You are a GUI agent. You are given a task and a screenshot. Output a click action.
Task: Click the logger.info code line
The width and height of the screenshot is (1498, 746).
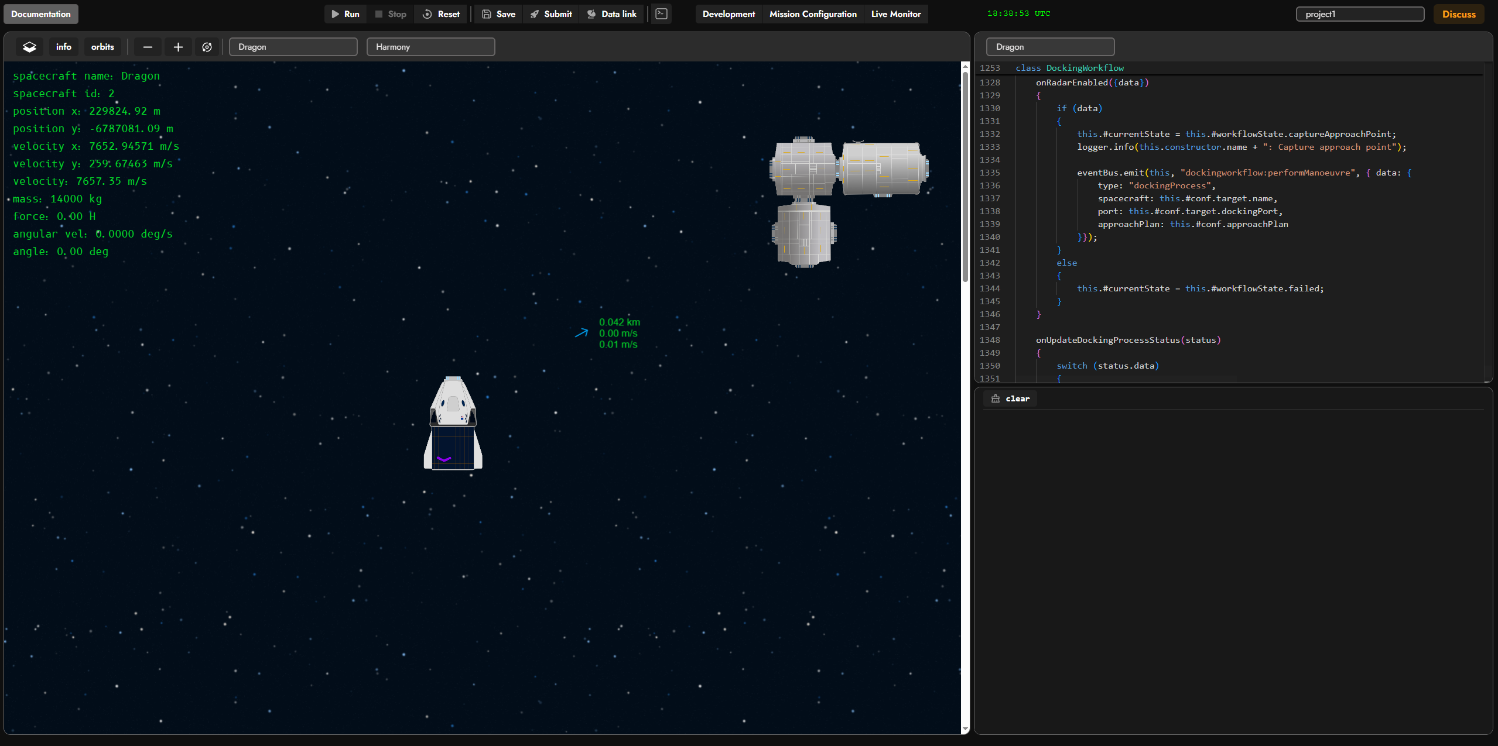(1242, 147)
